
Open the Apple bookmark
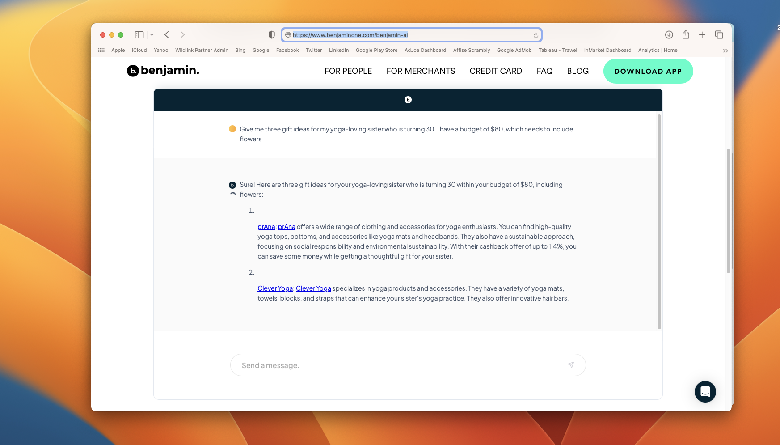118,50
